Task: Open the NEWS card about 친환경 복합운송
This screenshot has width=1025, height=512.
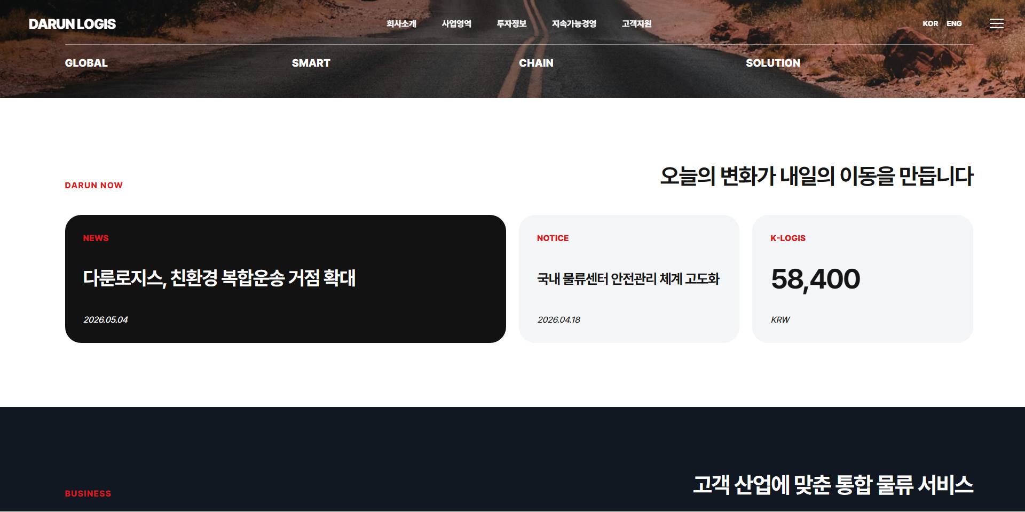Action: [286, 279]
